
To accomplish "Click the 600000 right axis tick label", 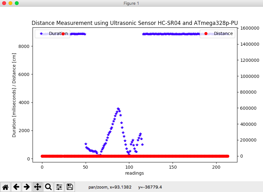I will 248,108.
